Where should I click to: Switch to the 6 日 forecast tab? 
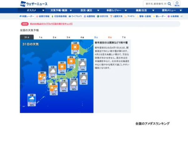110,37
